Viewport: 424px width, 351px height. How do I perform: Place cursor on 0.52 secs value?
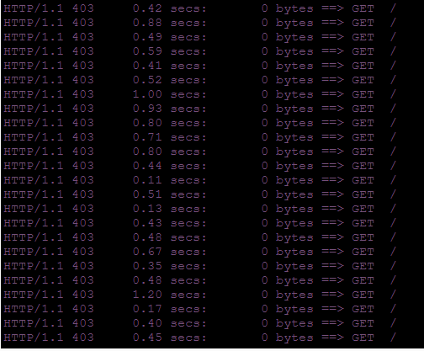tap(169, 80)
